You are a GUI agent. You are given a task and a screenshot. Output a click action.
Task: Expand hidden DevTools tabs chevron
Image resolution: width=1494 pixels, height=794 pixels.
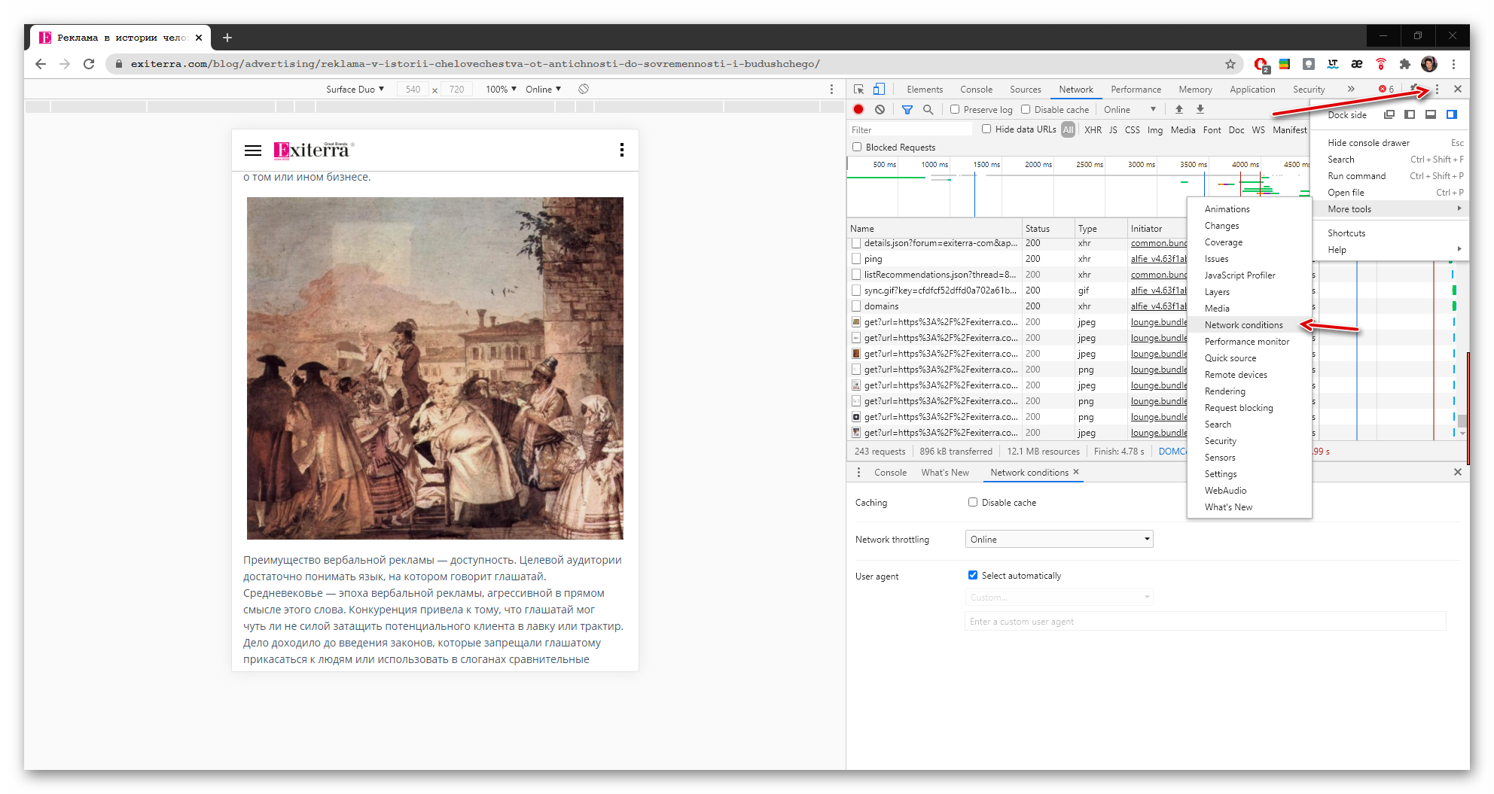(1351, 89)
